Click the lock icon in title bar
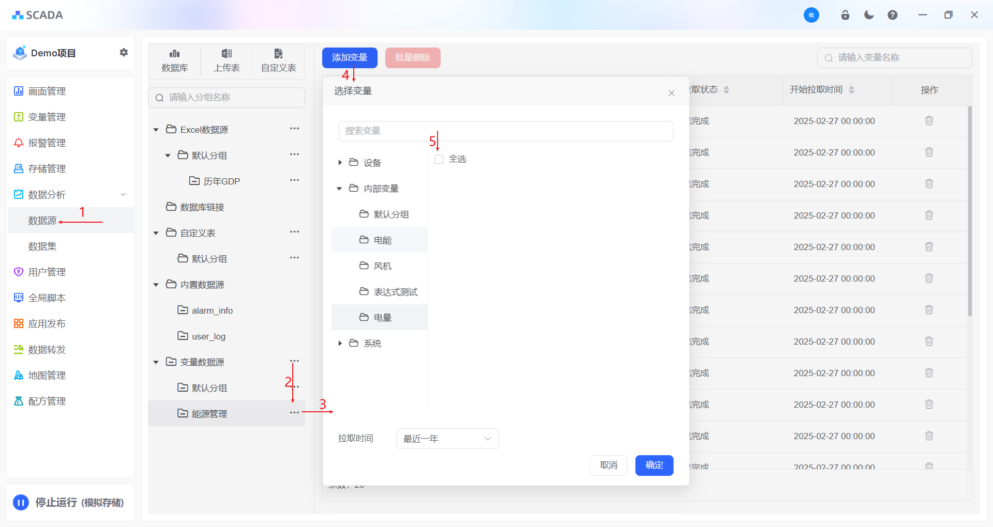The height and width of the screenshot is (527, 993). click(x=845, y=15)
